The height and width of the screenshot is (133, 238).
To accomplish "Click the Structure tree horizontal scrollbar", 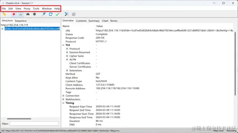I will point(19,119).
